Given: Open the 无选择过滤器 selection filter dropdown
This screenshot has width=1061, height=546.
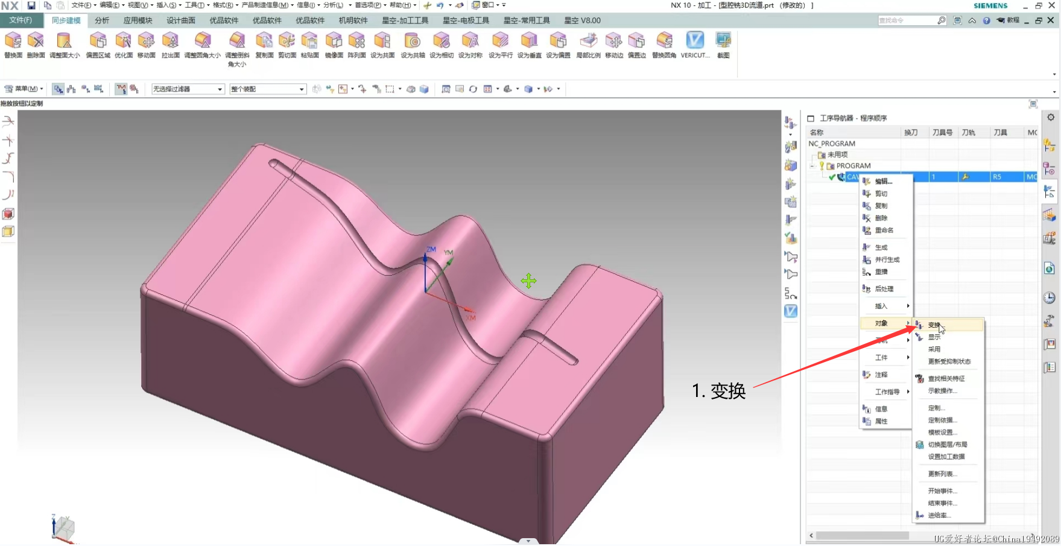Looking at the screenshot, I should pyautogui.click(x=188, y=89).
